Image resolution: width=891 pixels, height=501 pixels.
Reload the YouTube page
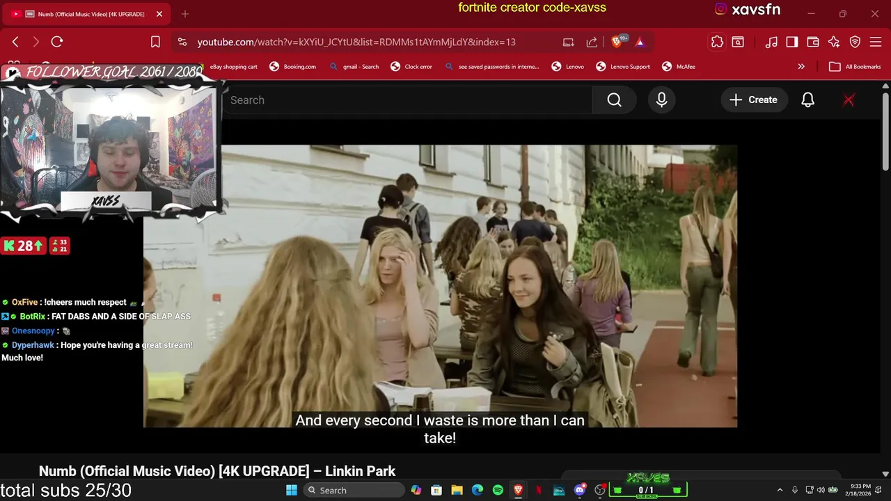[x=57, y=42]
